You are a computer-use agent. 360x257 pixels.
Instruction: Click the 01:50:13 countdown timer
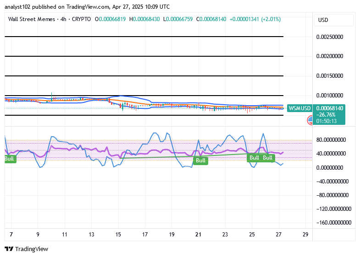click(326, 121)
